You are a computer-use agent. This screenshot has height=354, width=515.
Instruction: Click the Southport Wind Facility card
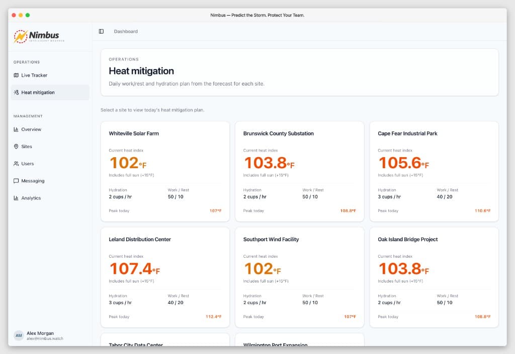299,277
